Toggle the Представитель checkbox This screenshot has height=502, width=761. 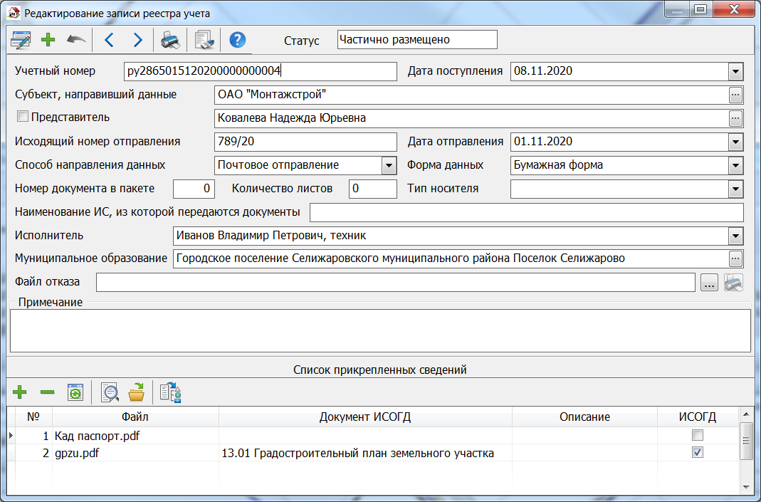pyautogui.click(x=22, y=117)
